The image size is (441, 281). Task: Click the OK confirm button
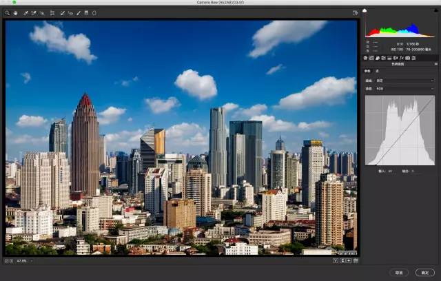click(424, 272)
